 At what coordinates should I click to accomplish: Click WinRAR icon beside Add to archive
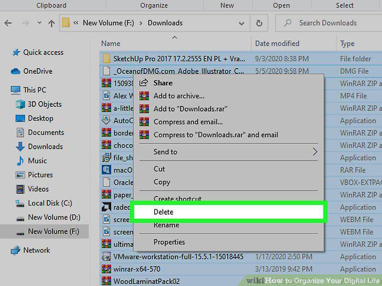point(144,96)
